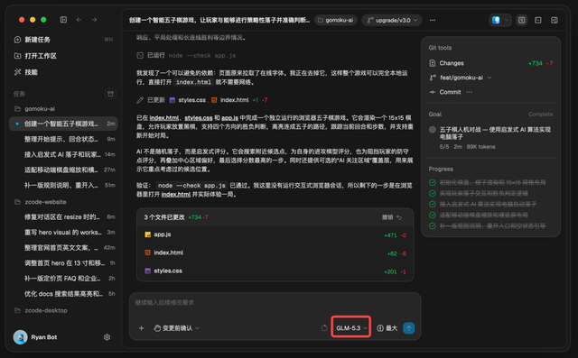Click the pencil icon beside 已更新
This screenshot has width=578, height=358.
point(140,100)
